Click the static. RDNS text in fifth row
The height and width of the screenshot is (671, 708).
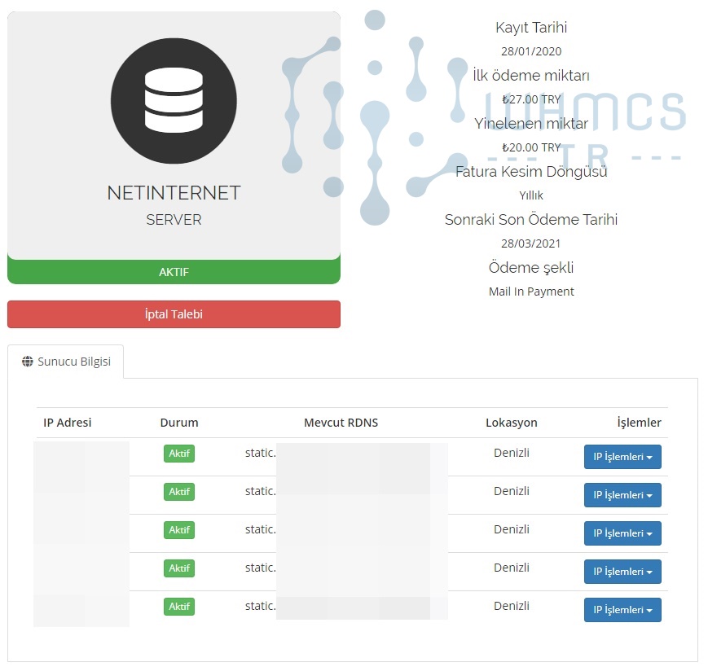pyautogui.click(x=261, y=607)
